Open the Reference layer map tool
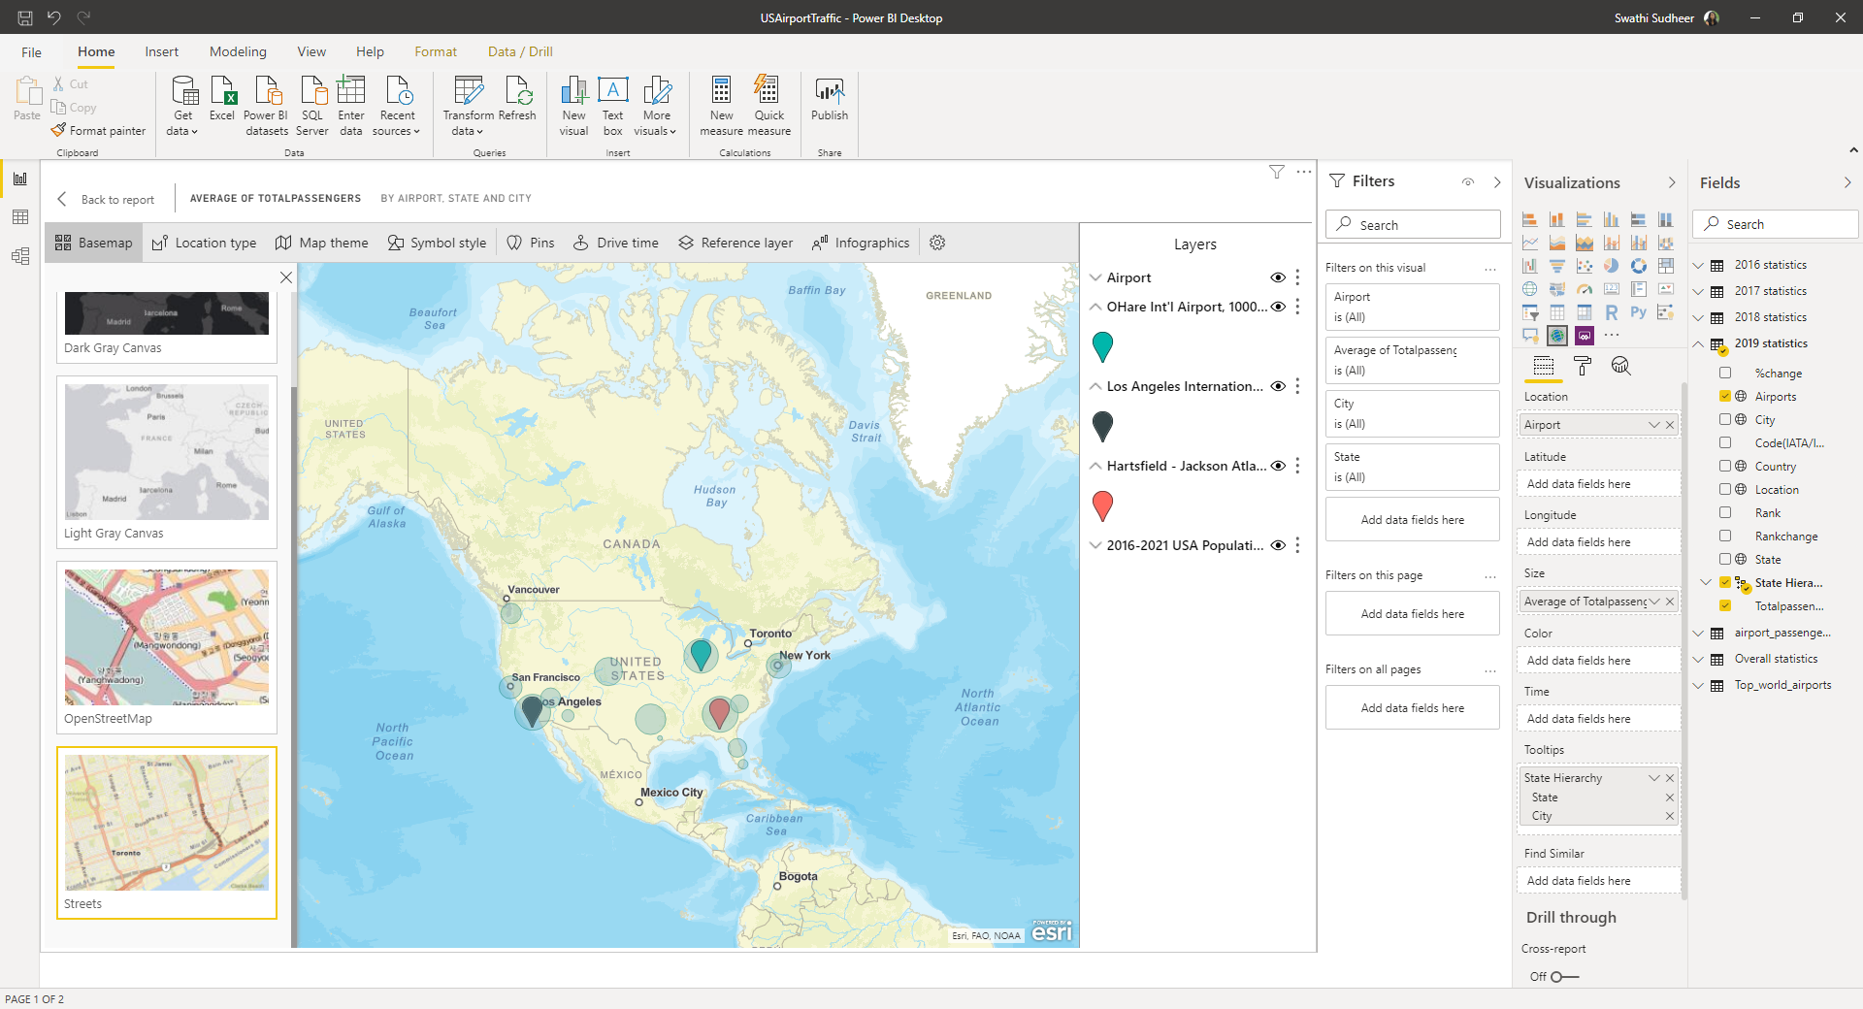 coord(735,243)
